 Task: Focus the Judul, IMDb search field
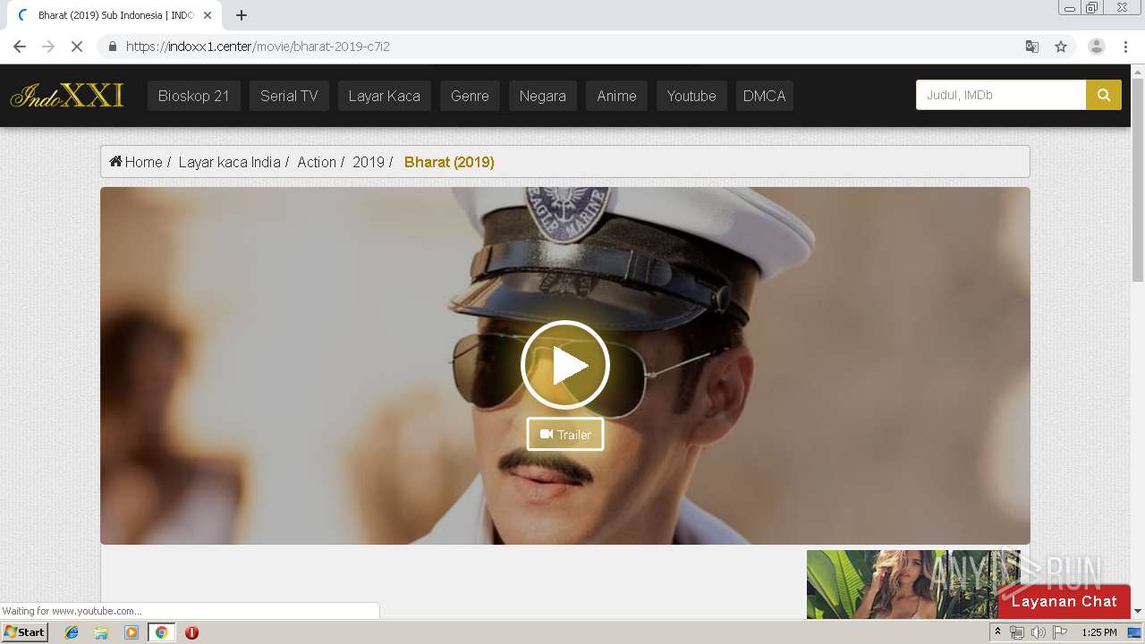1001,95
